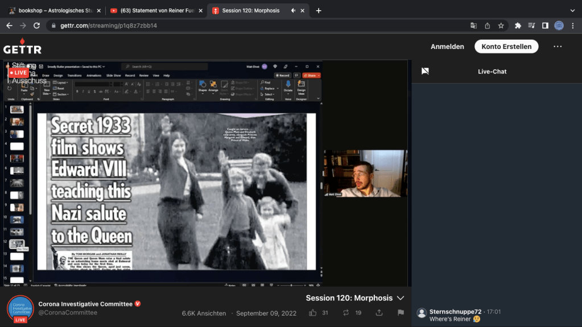This screenshot has height=327, width=582.
Task: Switch to Statement von Reiner Fuellmich tab
Action: 154,10
